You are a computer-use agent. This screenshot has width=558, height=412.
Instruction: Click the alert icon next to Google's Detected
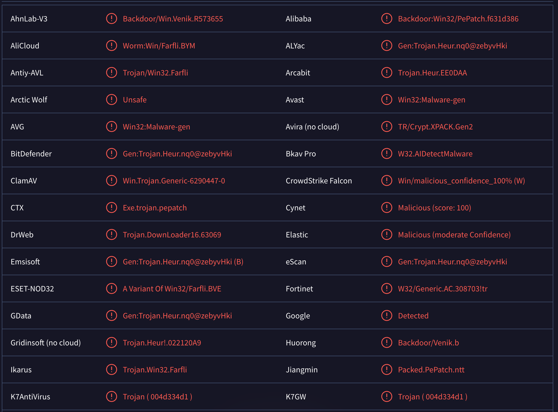tap(386, 315)
